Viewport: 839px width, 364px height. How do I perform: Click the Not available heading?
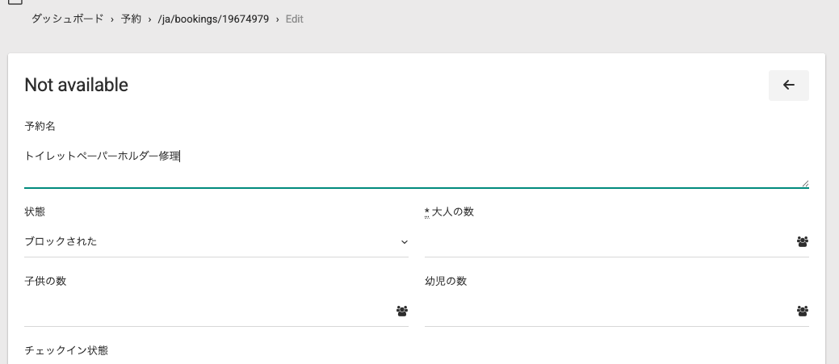click(77, 85)
